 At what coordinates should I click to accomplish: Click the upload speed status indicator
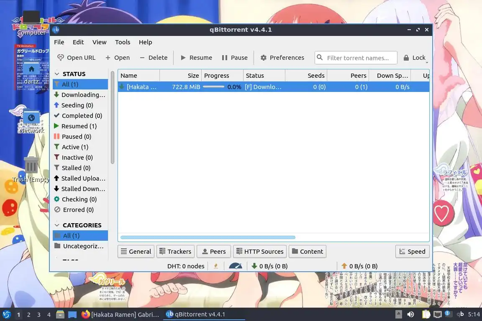359,266
